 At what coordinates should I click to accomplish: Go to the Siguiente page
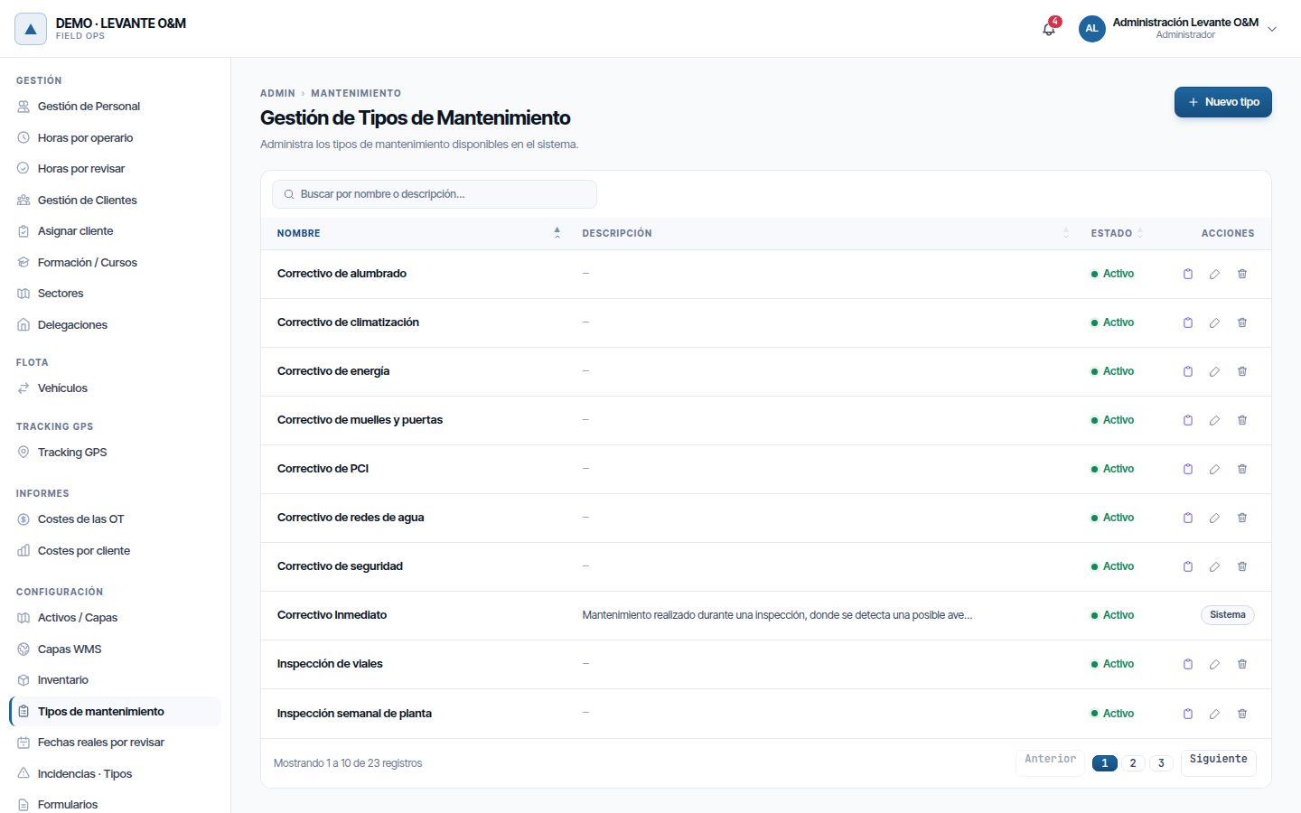pos(1219,762)
